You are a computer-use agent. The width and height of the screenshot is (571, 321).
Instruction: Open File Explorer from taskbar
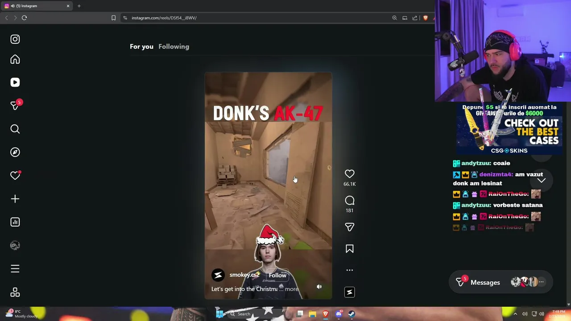(x=312, y=314)
